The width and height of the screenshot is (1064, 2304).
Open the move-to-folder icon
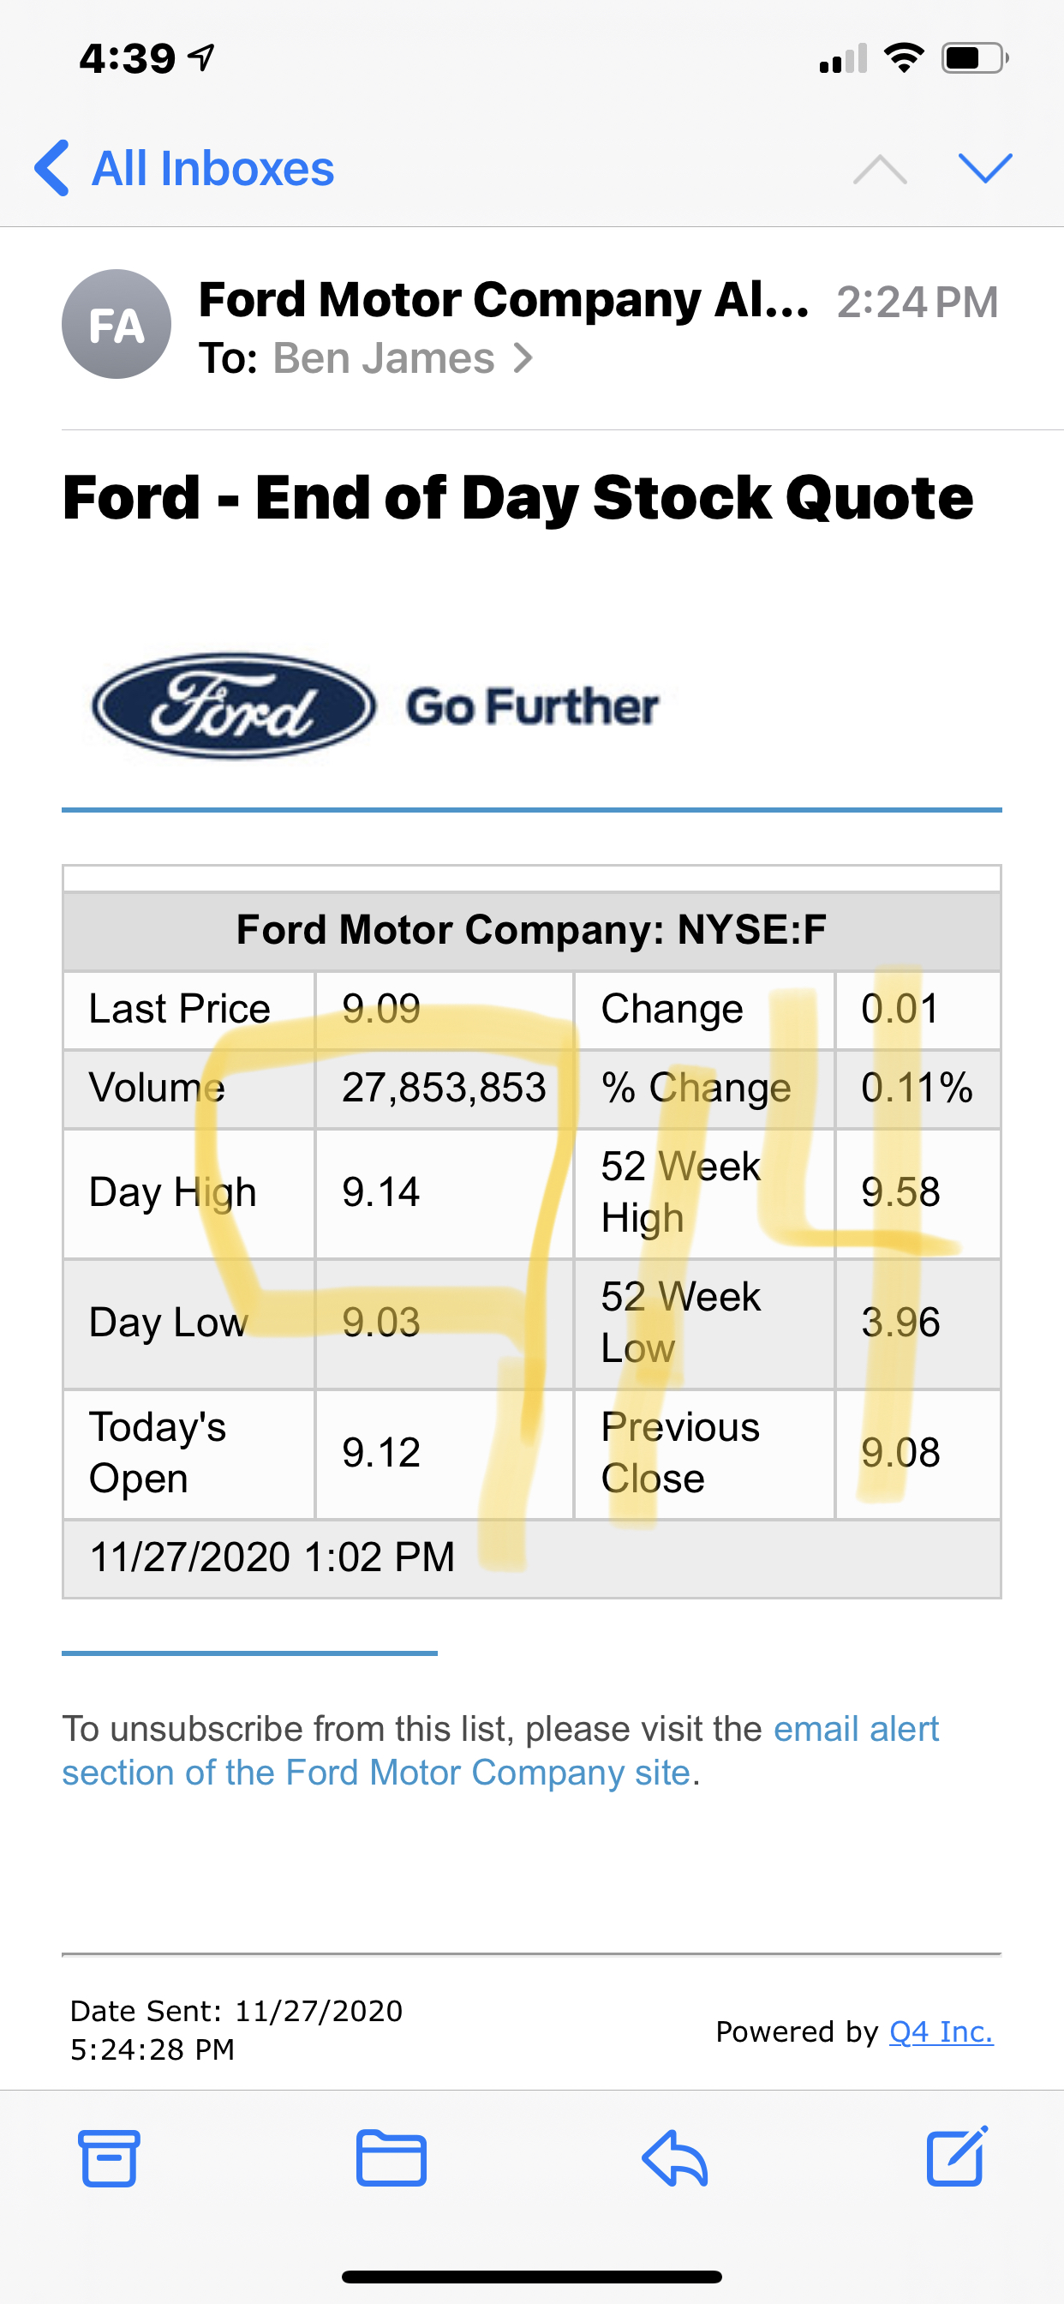tap(391, 2157)
